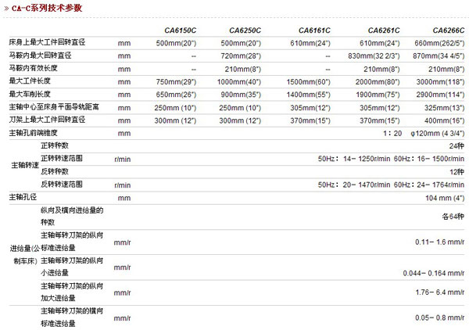469x330 pixels.
Task: Click the value '400mm(16")'
Action: (x=445, y=121)
